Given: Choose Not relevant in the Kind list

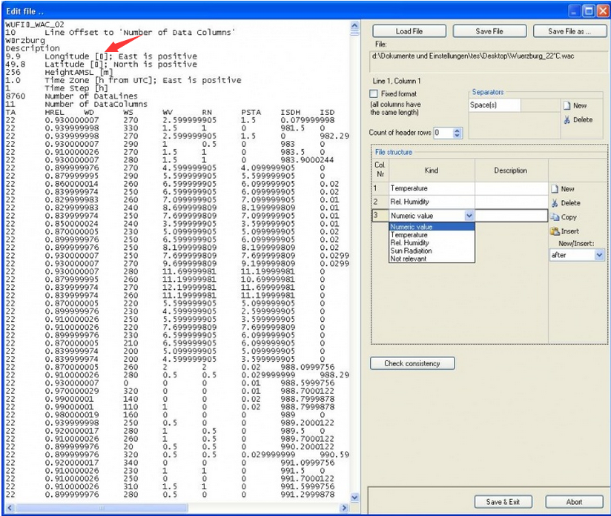Looking at the screenshot, I should tap(409, 259).
